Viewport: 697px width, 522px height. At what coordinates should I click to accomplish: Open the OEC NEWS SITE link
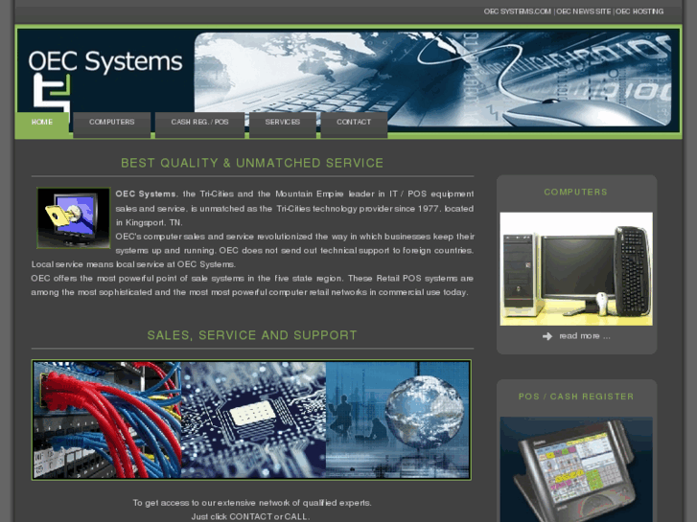(584, 11)
